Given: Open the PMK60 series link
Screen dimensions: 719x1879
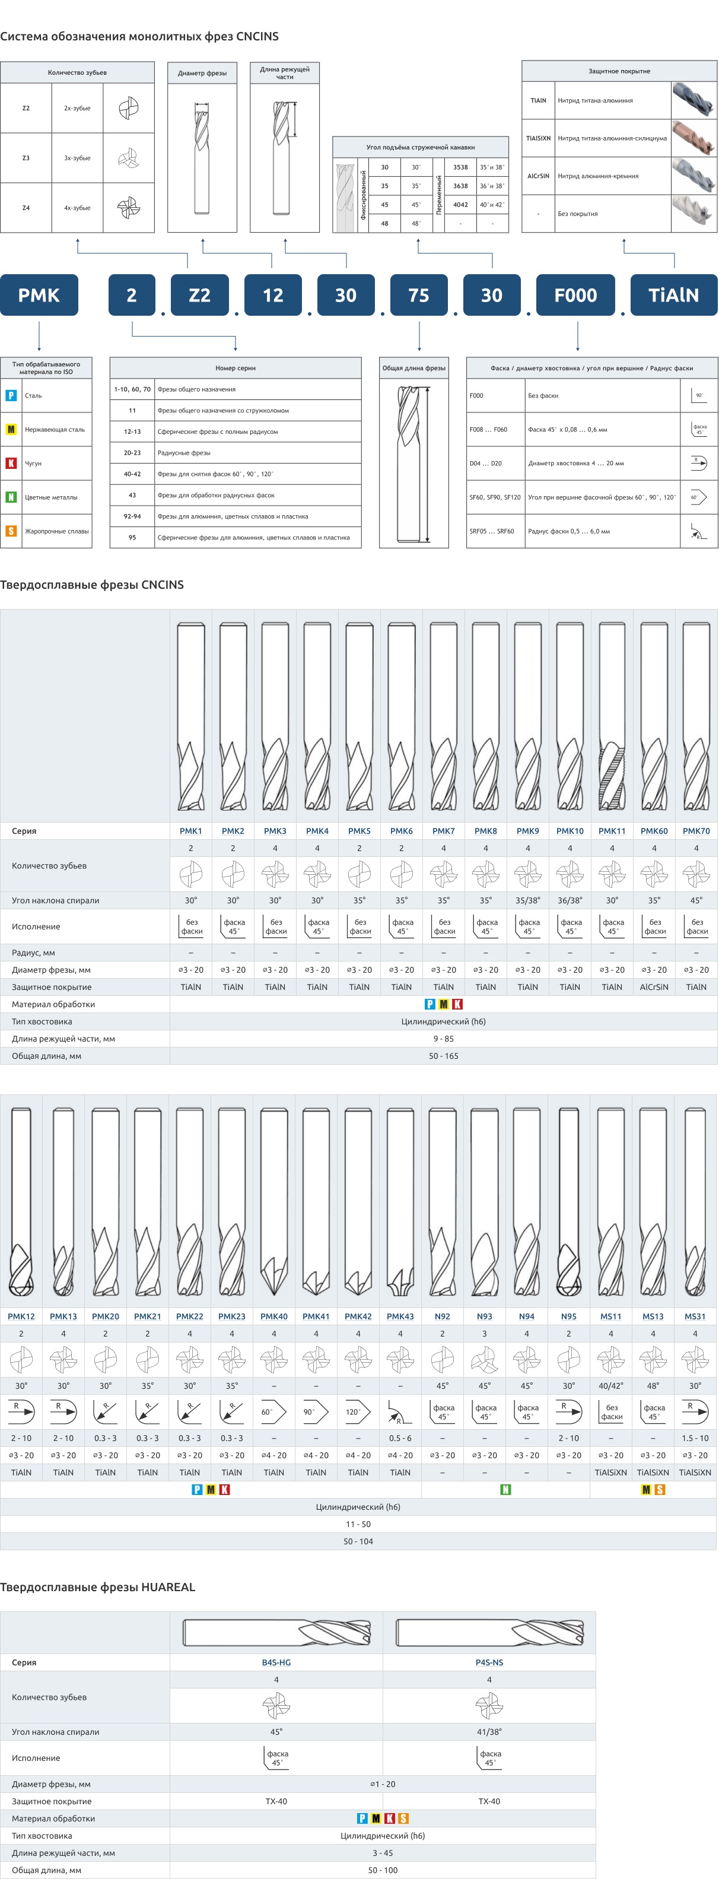Looking at the screenshot, I should 654,831.
